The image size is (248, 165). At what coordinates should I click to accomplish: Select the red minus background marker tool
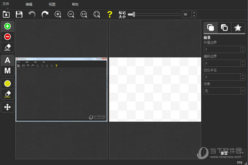pos(7,37)
